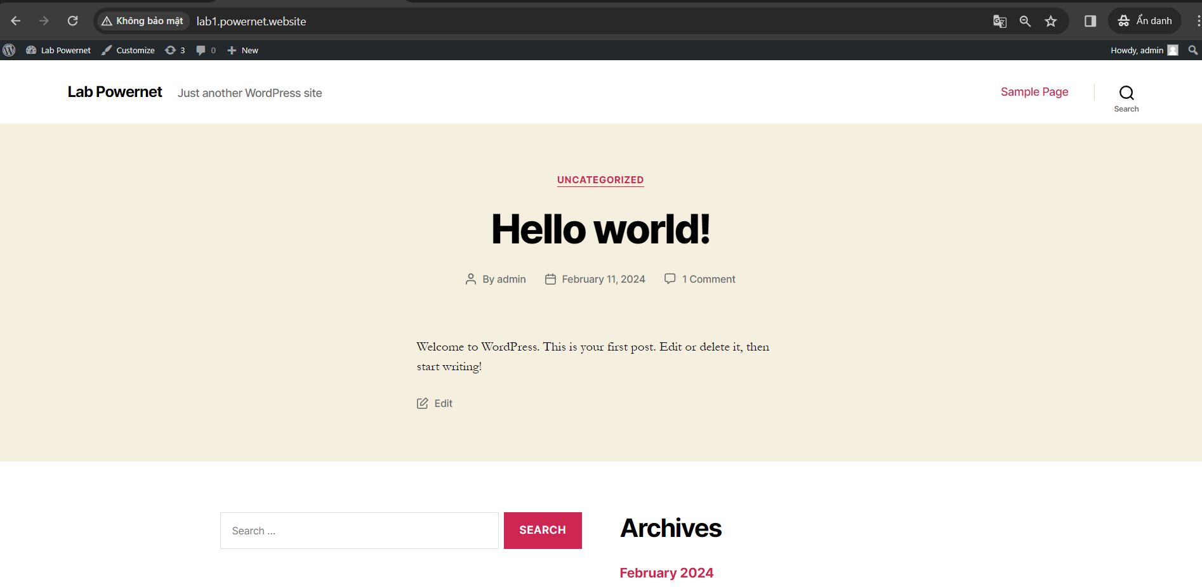Screen dimensions: 1202x587
Task: Go back using browser back arrow
Action: click(x=16, y=21)
